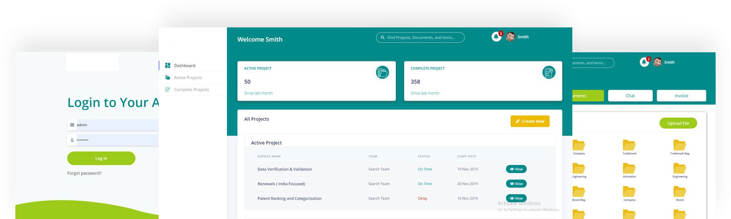This screenshot has width=731, height=219.
Task: Click the checklist icon on Complete Project card
Action: click(549, 73)
